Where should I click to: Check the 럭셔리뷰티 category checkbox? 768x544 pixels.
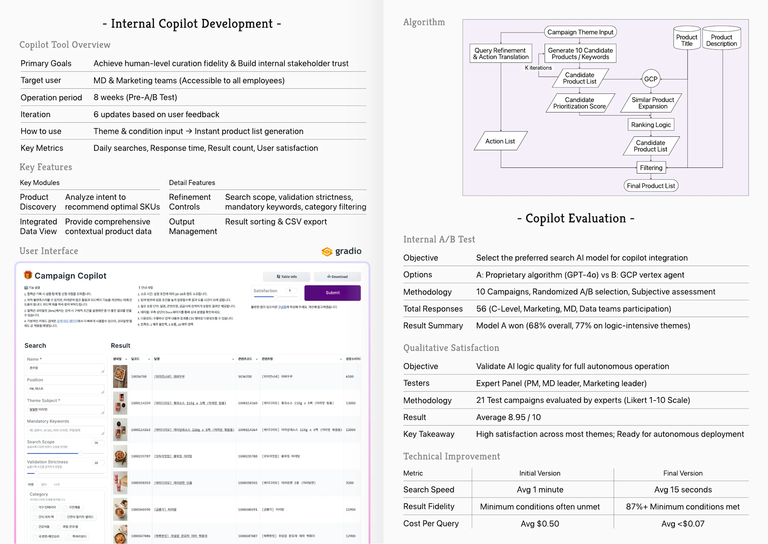tap(69, 536)
